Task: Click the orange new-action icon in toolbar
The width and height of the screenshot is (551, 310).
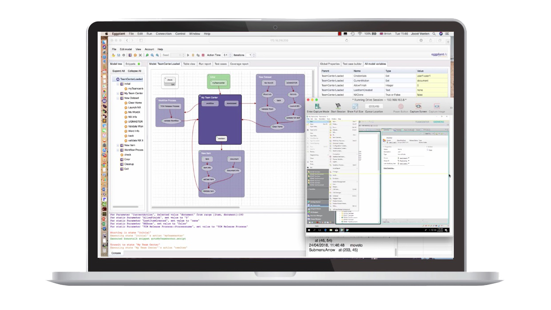Action: tap(135, 55)
